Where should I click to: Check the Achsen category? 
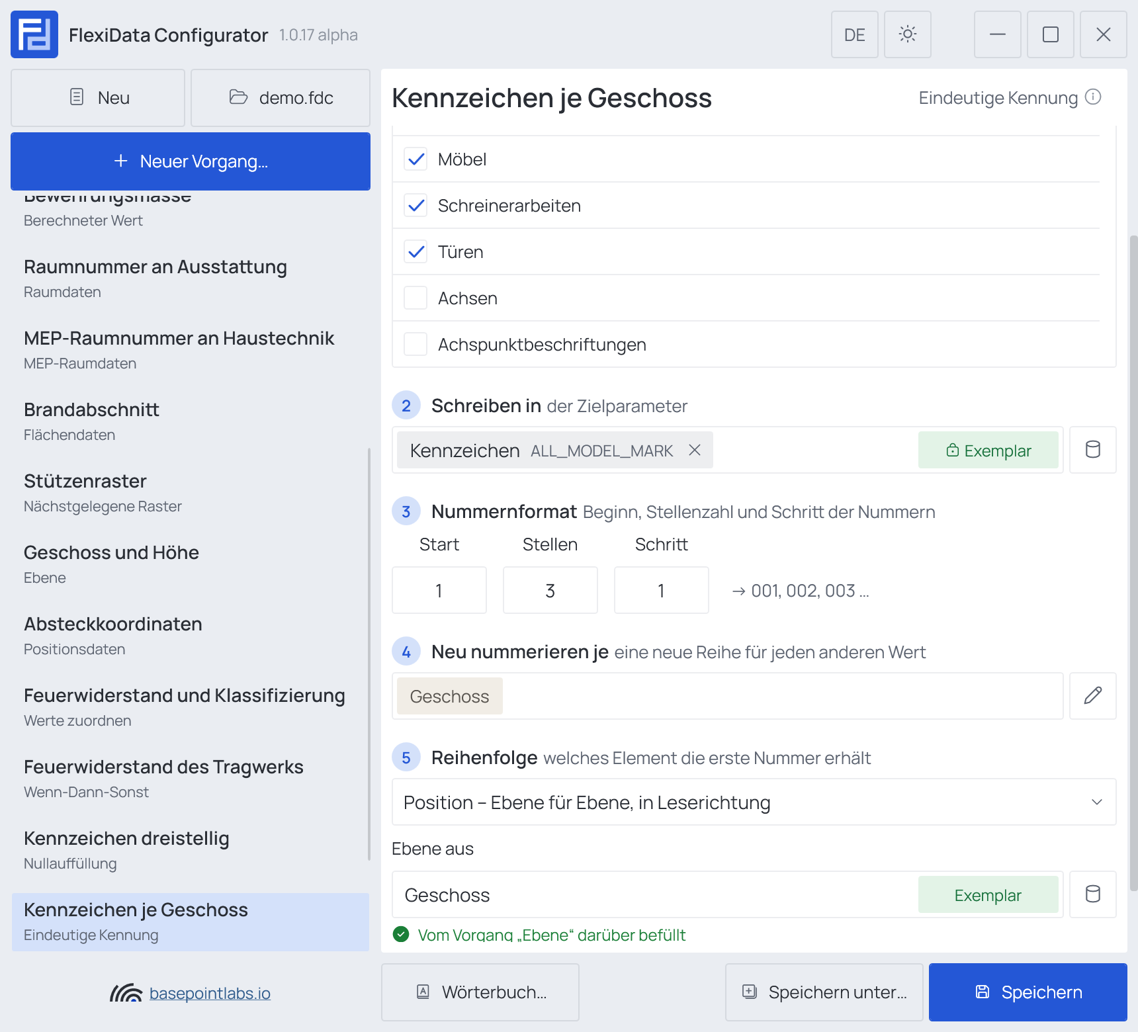416,298
